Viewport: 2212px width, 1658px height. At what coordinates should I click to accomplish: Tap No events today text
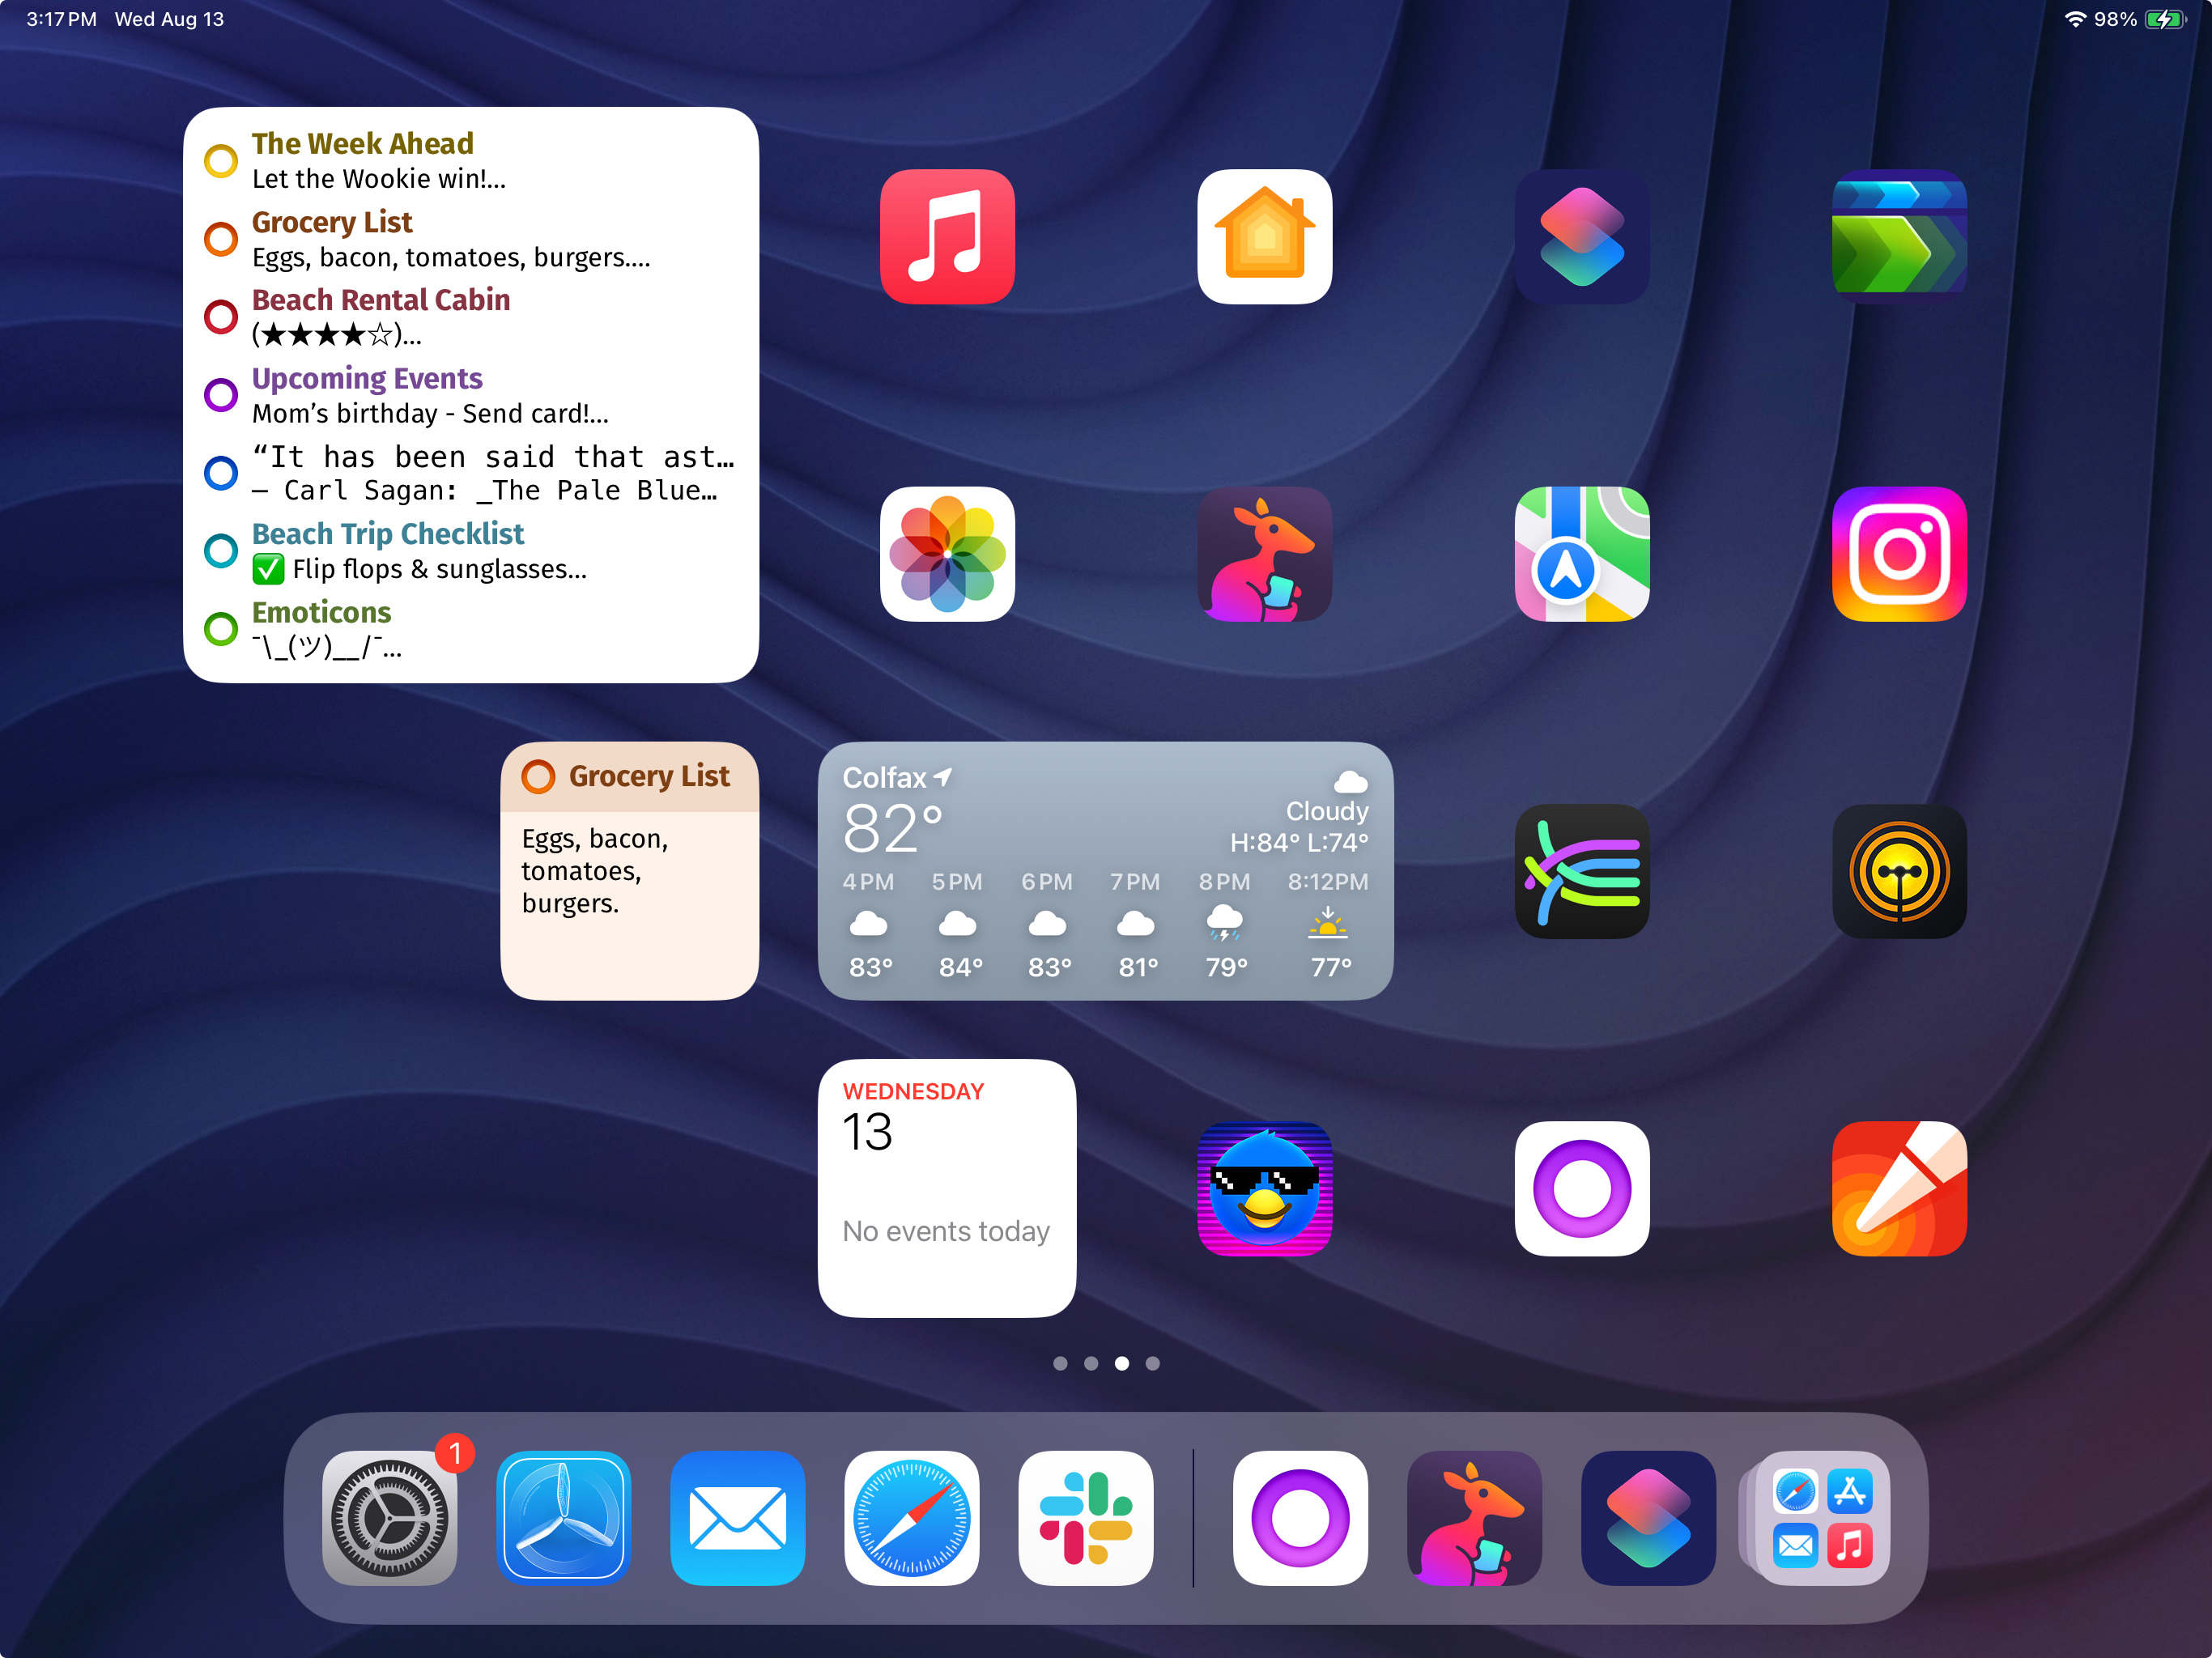[x=946, y=1231]
